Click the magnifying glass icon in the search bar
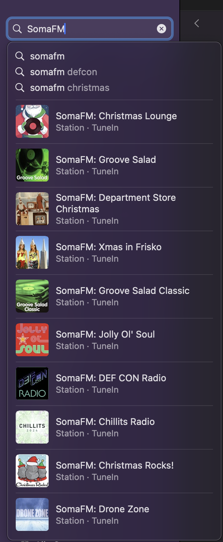The width and height of the screenshot is (223, 542). click(17, 29)
